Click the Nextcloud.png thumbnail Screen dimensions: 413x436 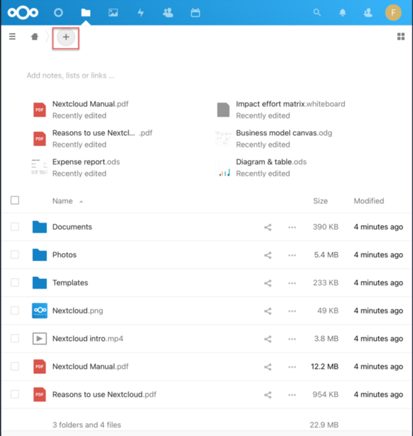click(x=39, y=311)
